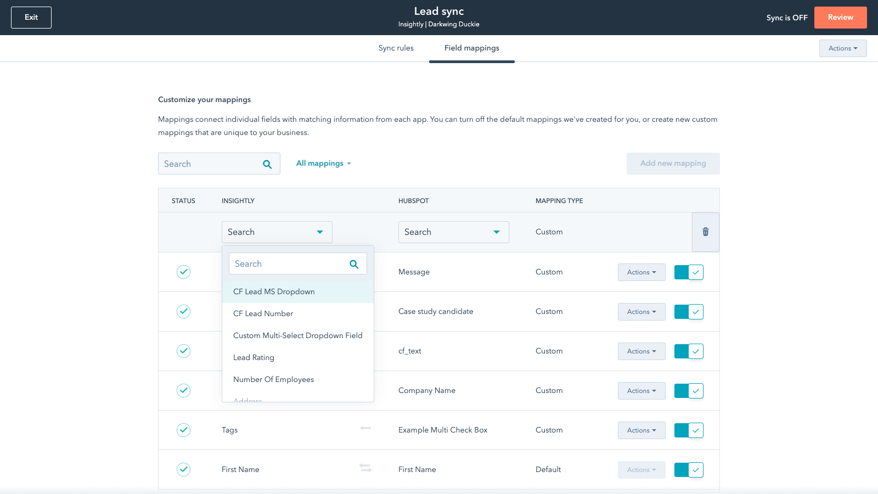Click the status checkmark for Company Name row
The height and width of the screenshot is (494, 878).
tap(183, 390)
